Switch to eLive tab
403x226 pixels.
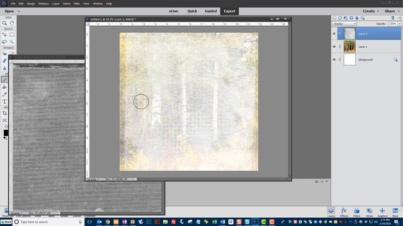[174, 11]
